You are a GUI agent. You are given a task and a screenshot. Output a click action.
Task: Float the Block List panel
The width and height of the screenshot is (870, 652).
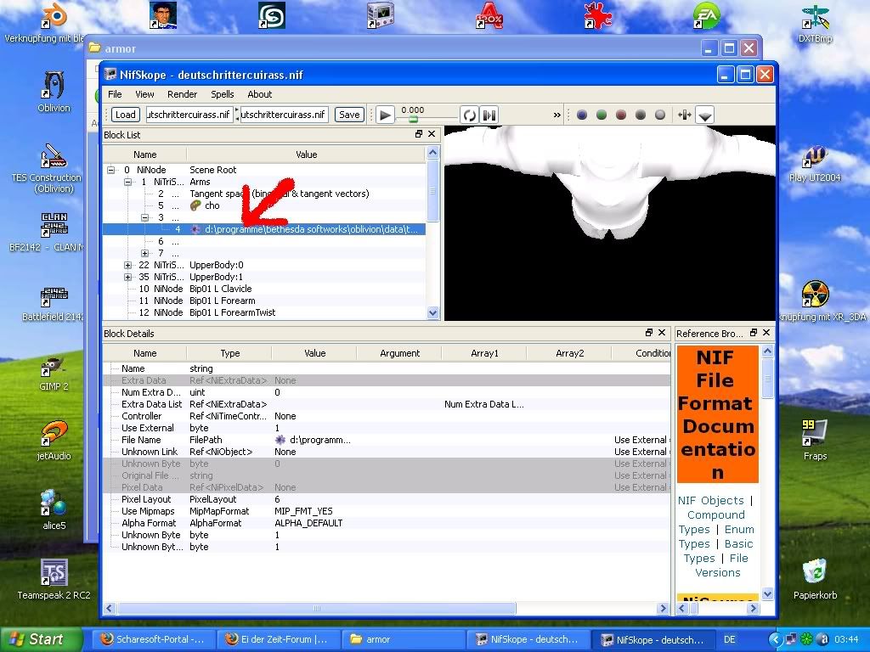point(418,134)
